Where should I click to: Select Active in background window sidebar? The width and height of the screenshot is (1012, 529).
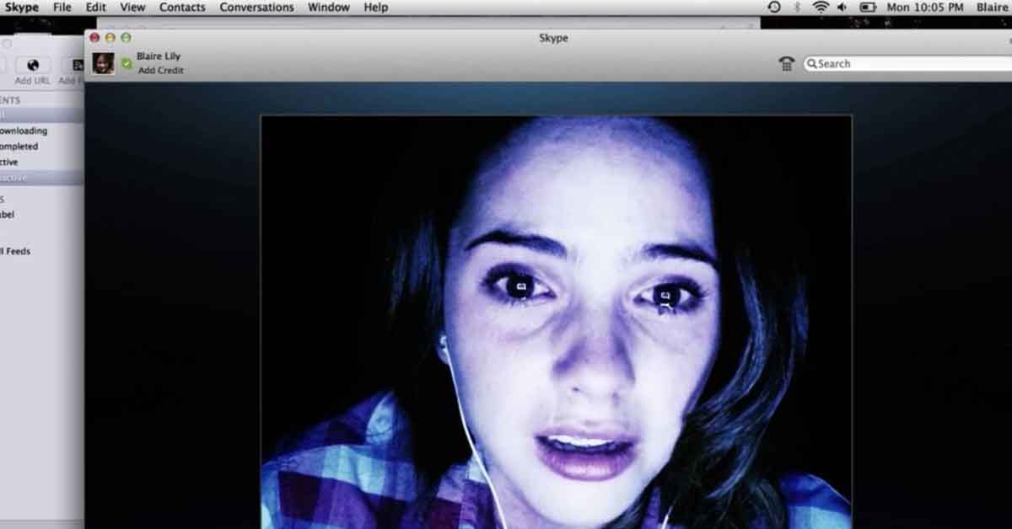pyautogui.click(x=9, y=162)
